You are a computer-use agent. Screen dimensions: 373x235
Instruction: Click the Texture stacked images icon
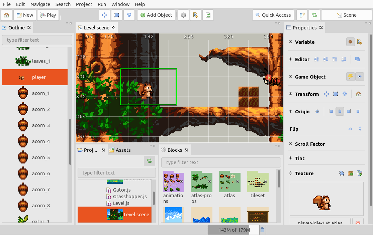click(x=360, y=173)
